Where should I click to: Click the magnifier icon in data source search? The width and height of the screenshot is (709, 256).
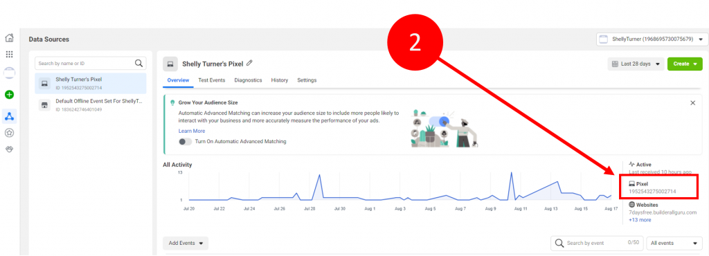pyautogui.click(x=138, y=63)
